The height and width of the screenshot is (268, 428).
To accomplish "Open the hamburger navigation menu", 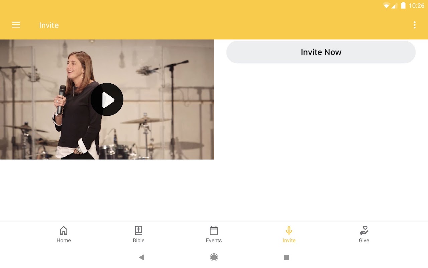I will pyautogui.click(x=16, y=25).
